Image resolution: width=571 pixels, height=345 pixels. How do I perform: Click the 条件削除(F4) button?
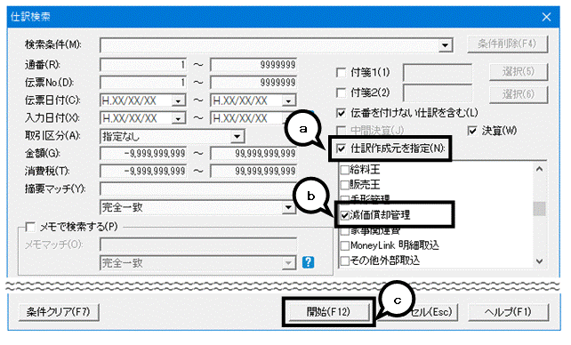(507, 44)
